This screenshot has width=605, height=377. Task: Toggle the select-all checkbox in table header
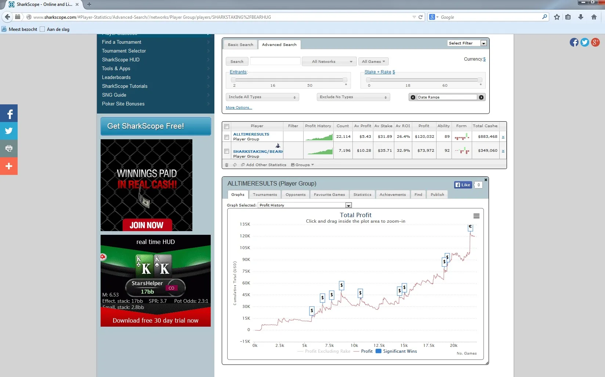pyautogui.click(x=227, y=126)
